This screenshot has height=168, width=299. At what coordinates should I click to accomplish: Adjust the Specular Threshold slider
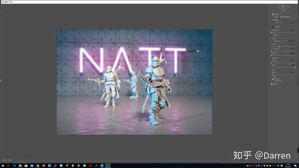tap(283, 68)
